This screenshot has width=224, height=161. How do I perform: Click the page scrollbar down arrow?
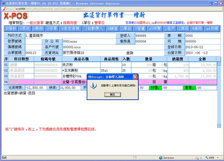[x=219, y=126]
